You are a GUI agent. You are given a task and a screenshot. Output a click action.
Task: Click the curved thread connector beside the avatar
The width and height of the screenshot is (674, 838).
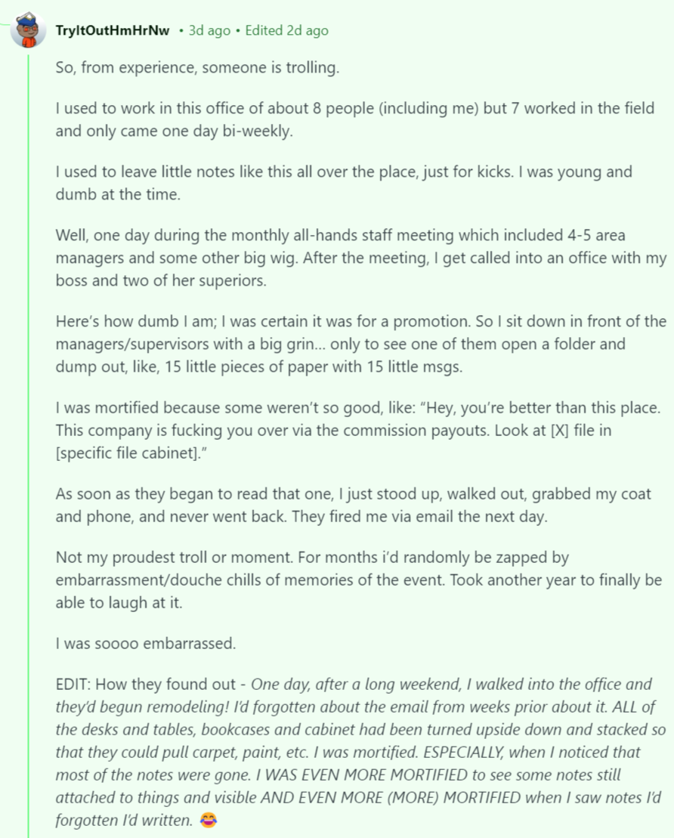(5, 24)
